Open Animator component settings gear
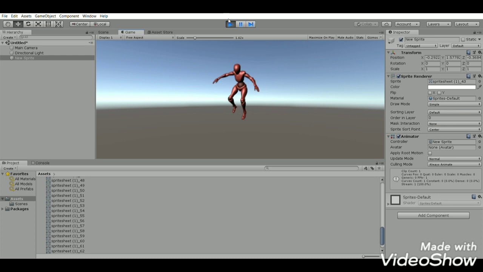 (480, 136)
